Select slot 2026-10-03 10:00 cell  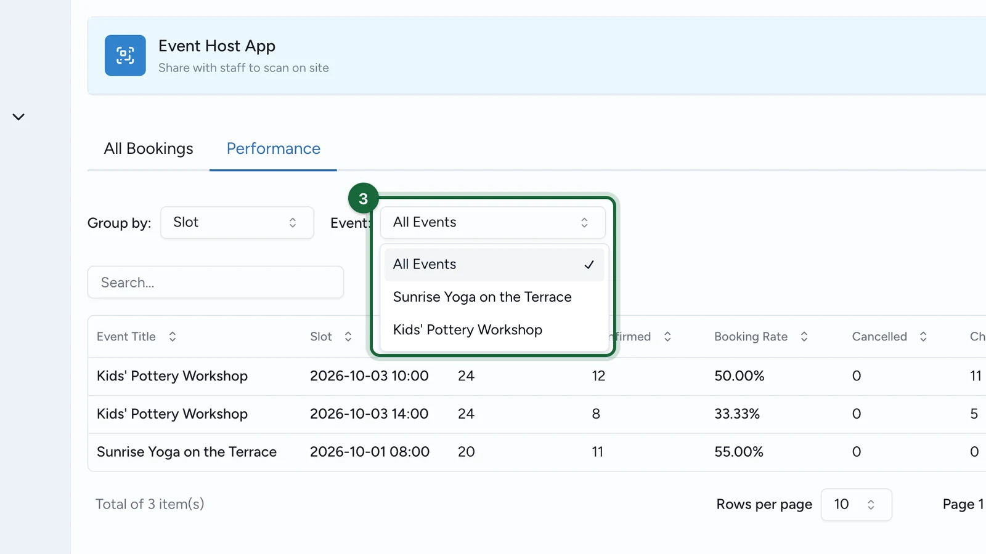click(369, 376)
